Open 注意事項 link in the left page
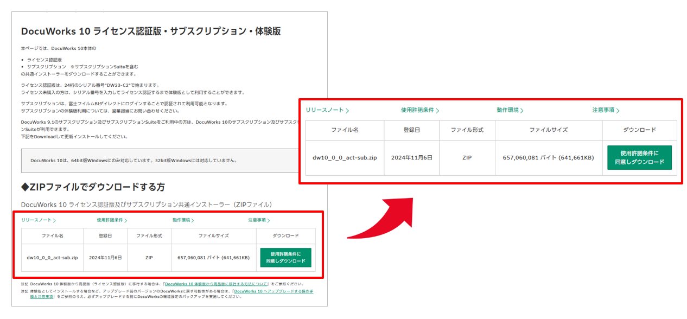 point(259,220)
